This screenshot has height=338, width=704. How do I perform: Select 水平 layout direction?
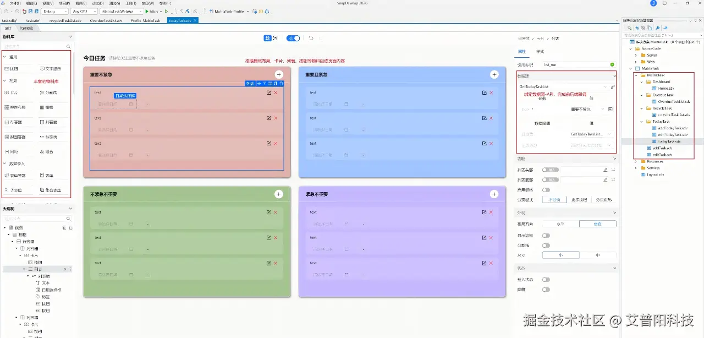[560, 223]
